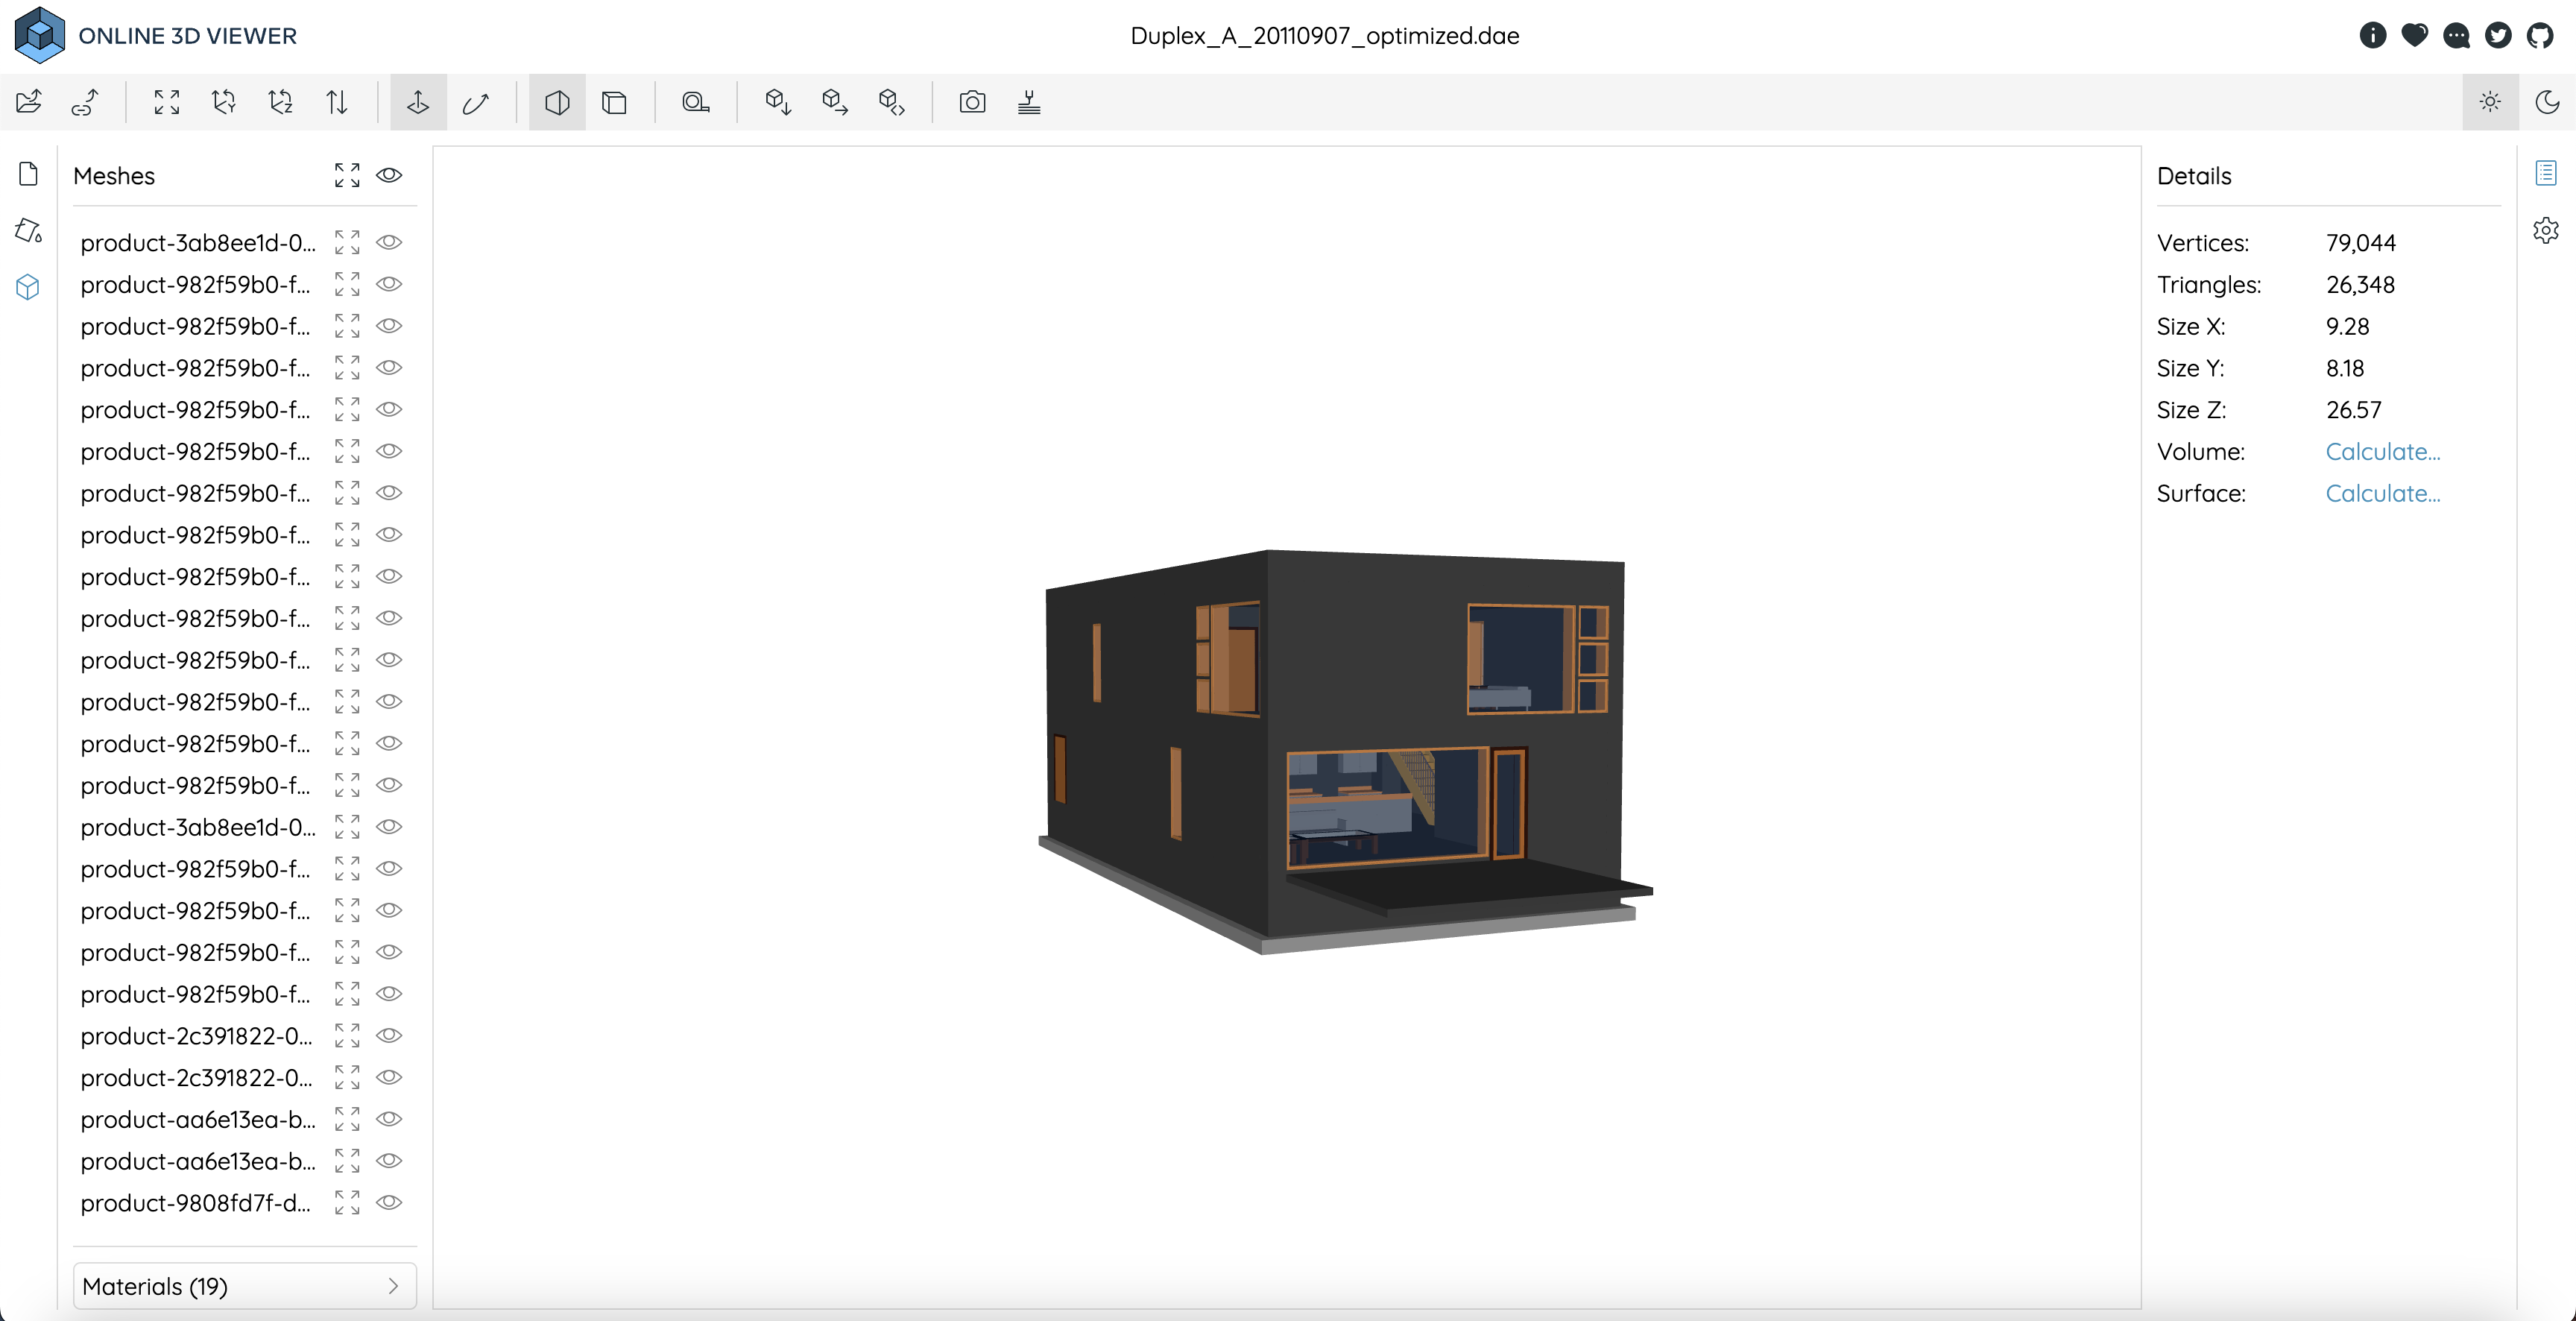The width and height of the screenshot is (2576, 1321).
Task: Fit second product-2c391822 mesh to window
Action: [x=347, y=1077]
